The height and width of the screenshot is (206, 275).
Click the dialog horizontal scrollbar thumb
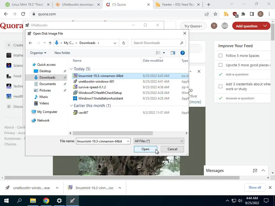tap(113, 133)
